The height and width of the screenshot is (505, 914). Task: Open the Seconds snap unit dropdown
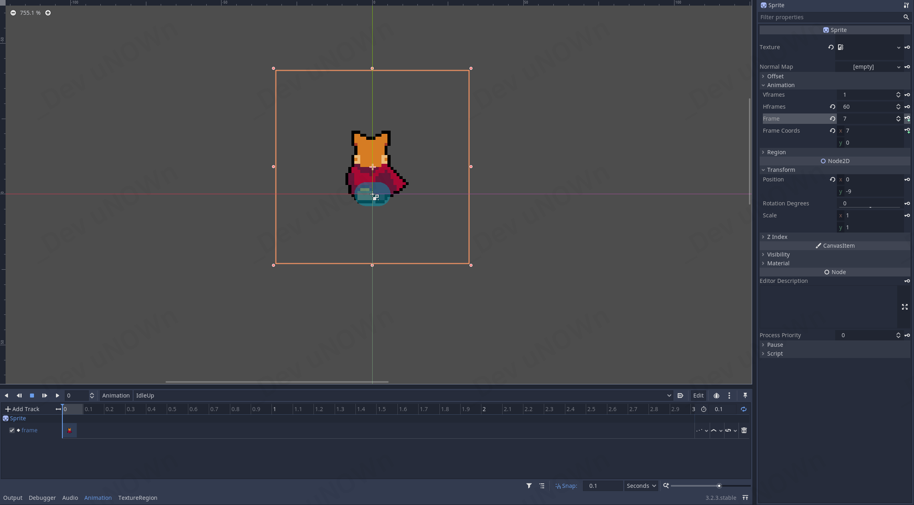click(x=641, y=486)
